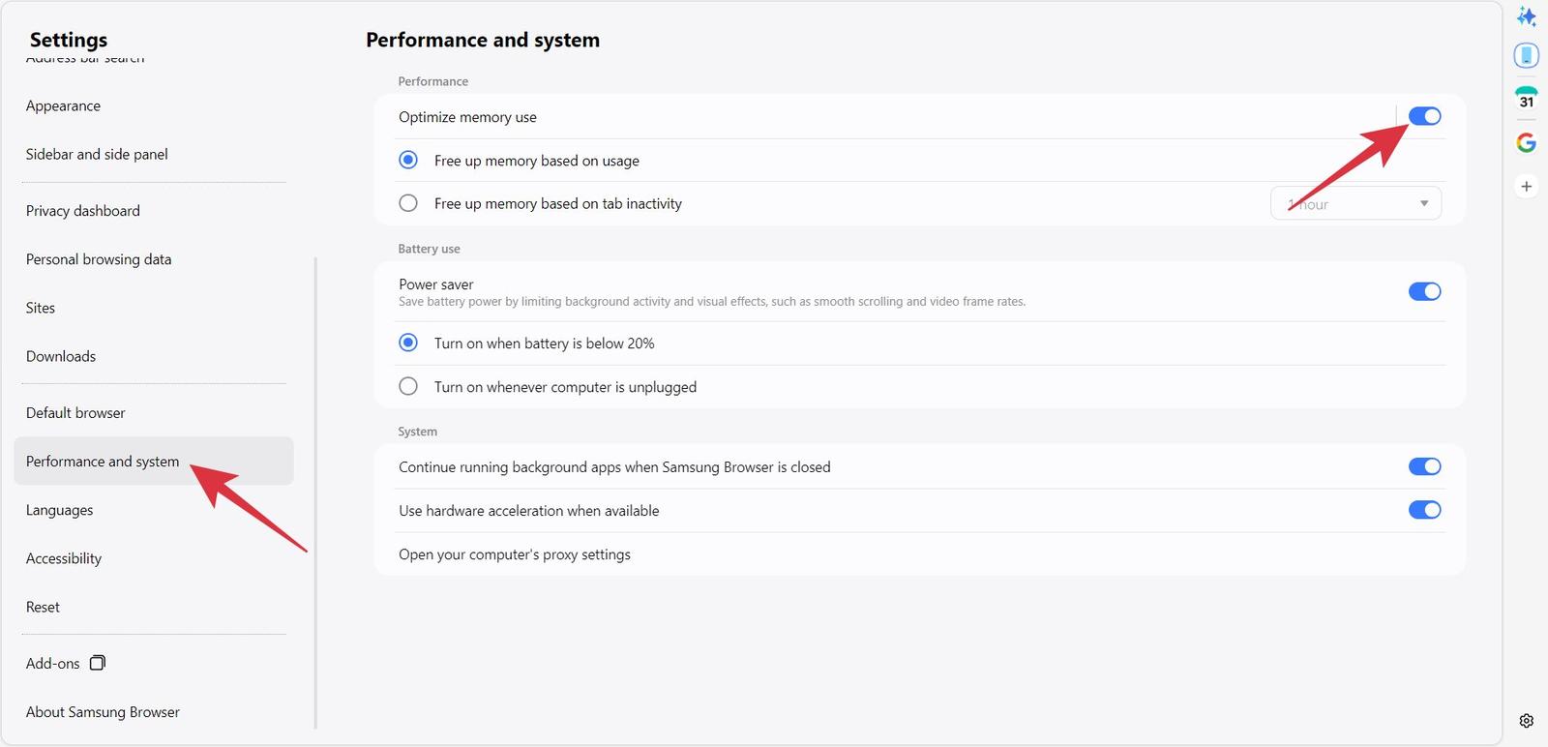Open Privacy dashboard section

[83, 210]
